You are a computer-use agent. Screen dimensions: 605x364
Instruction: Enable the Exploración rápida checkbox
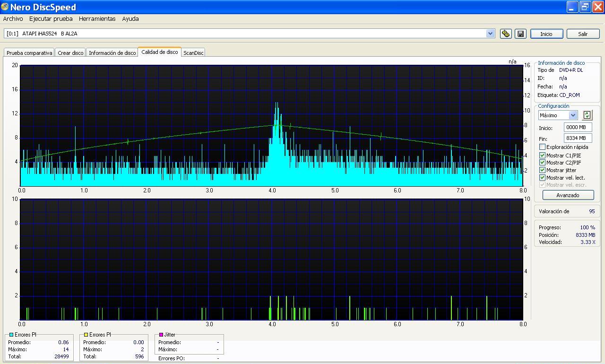pyautogui.click(x=542, y=147)
